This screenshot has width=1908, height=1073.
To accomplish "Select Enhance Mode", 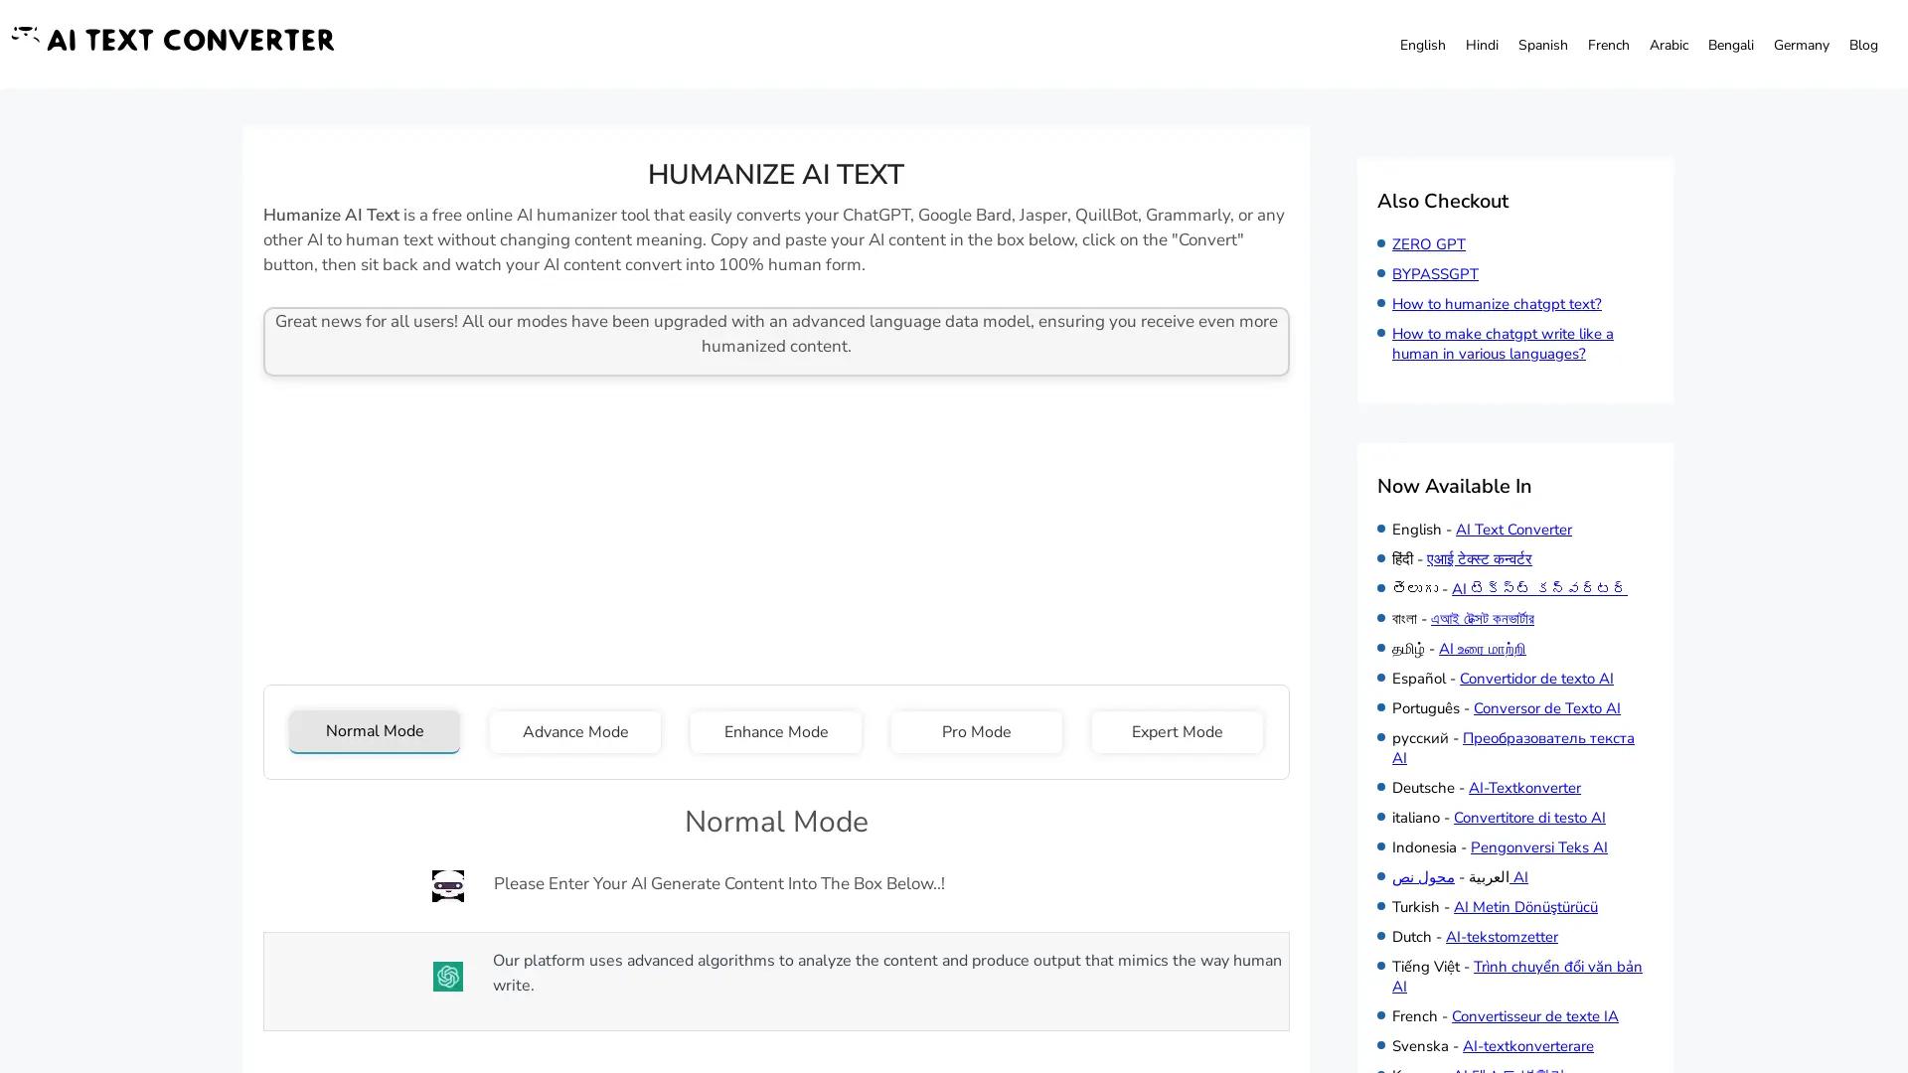I will (775, 732).
